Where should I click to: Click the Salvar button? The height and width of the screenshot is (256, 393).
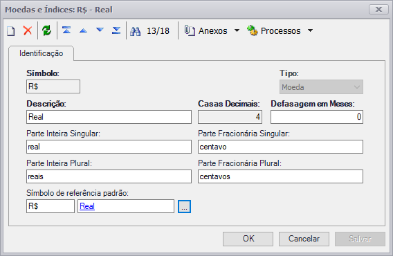pyautogui.click(x=360, y=239)
